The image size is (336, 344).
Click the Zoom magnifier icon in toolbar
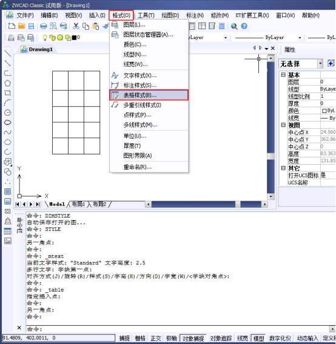234,26
